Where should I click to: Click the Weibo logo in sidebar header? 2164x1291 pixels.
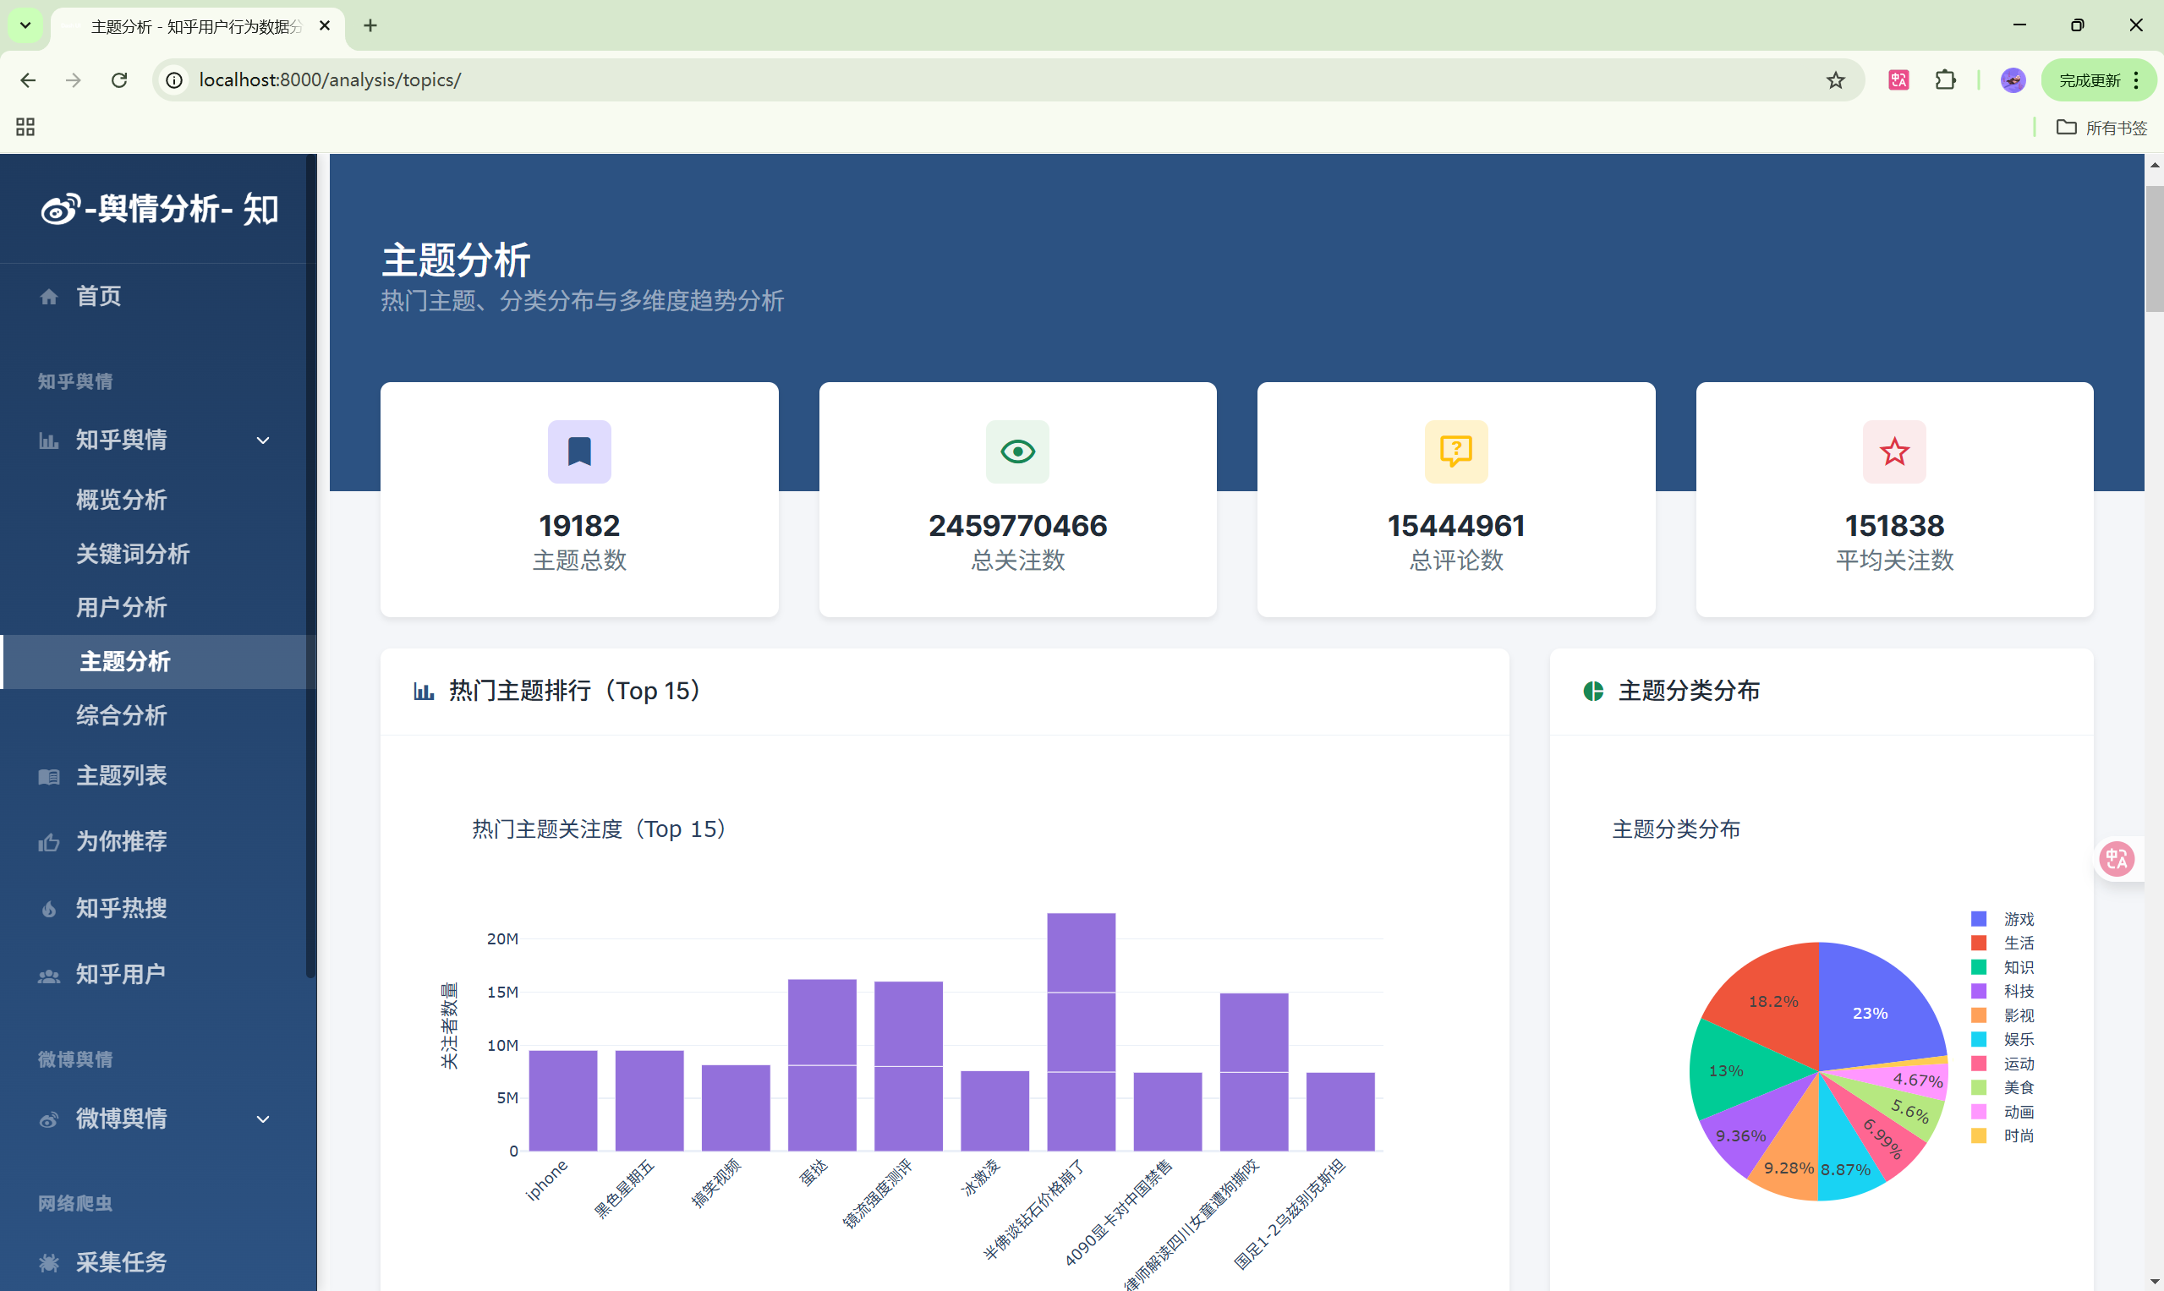[x=61, y=209]
